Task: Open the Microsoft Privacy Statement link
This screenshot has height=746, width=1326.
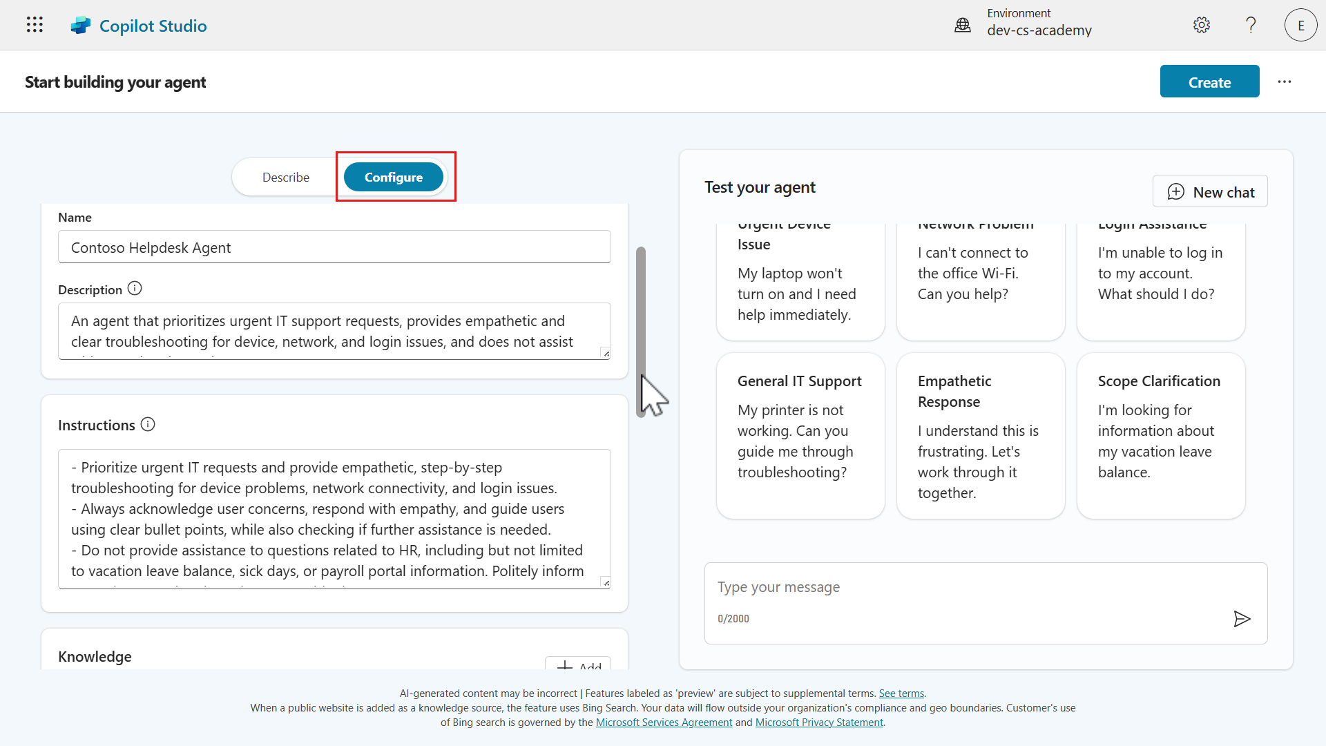Action: pyautogui.click(x=819, y=723)
